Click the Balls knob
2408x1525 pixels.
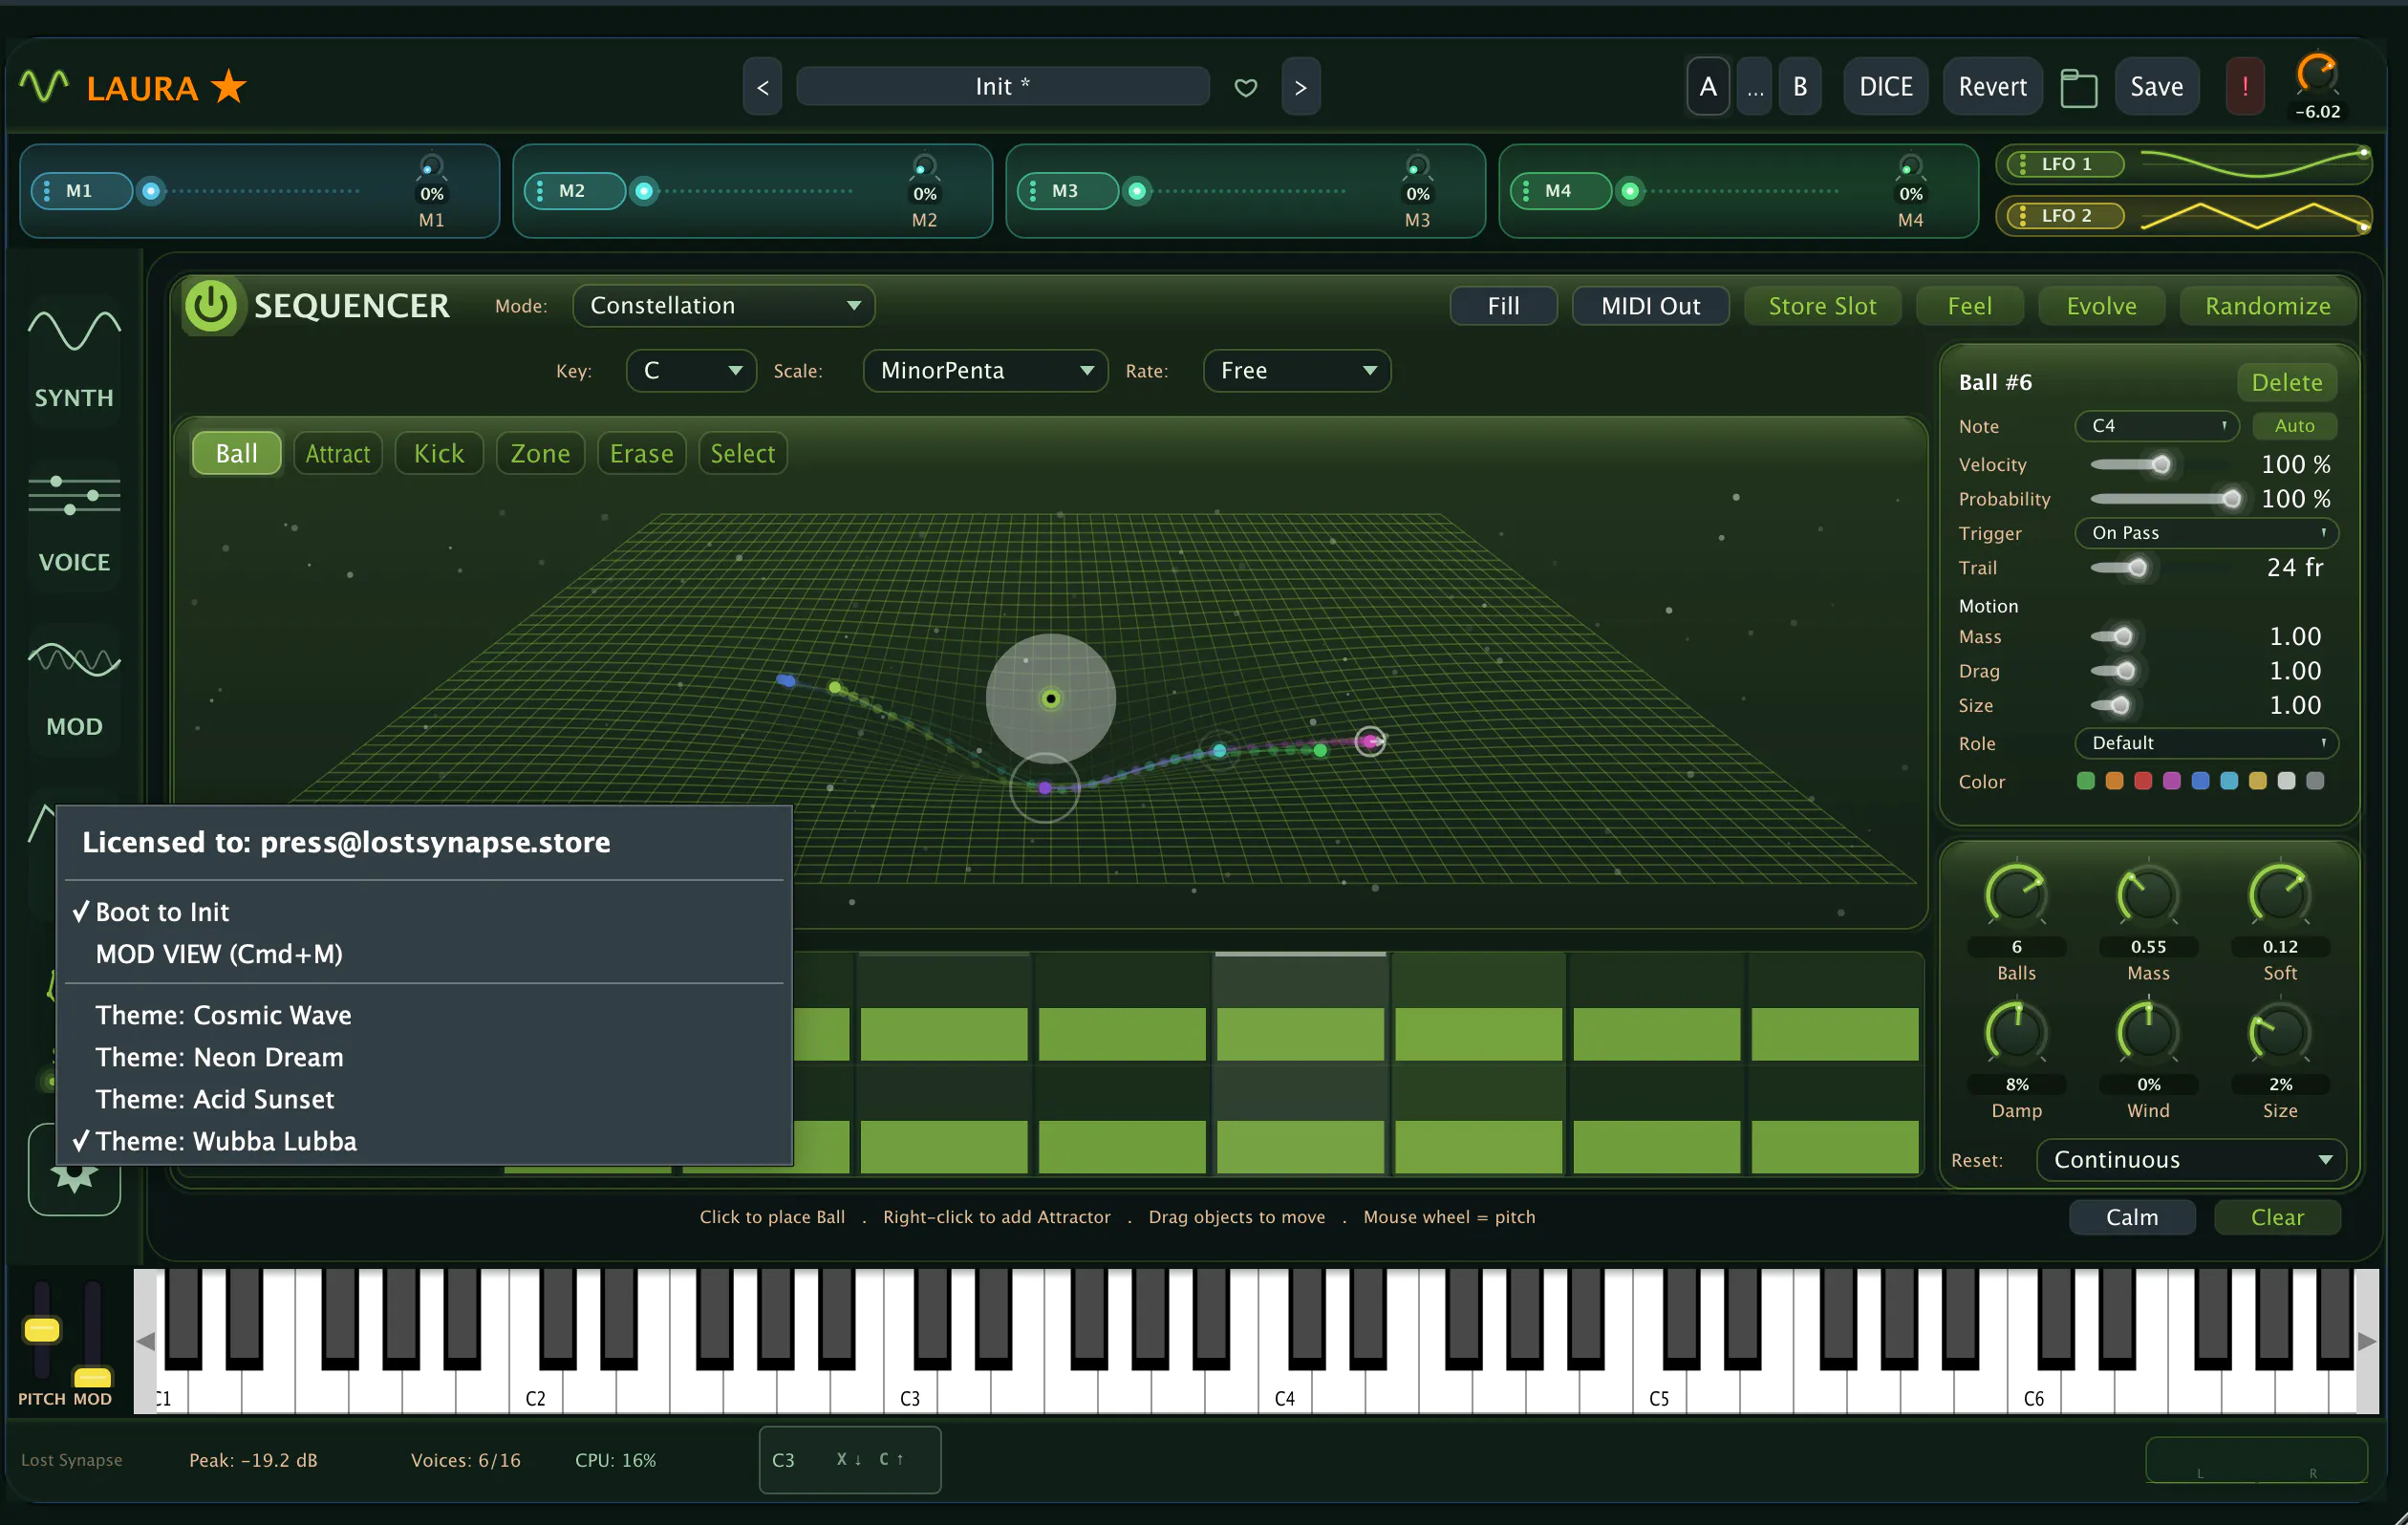coord(2016,895)
